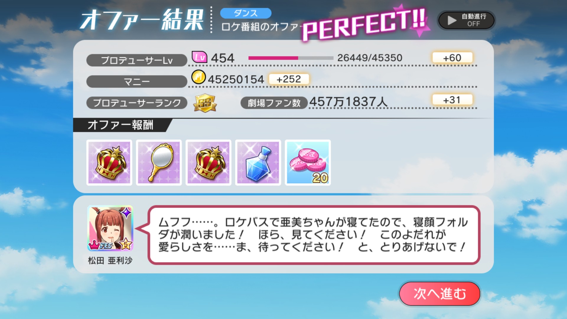567x319 pixels.
Task: Tap the idol dialogue speech bubble
Action: [314, 235]
